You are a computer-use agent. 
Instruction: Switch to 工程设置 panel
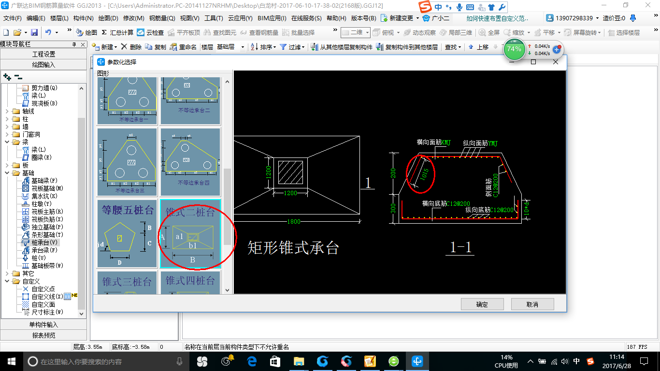tap(44, 54)
